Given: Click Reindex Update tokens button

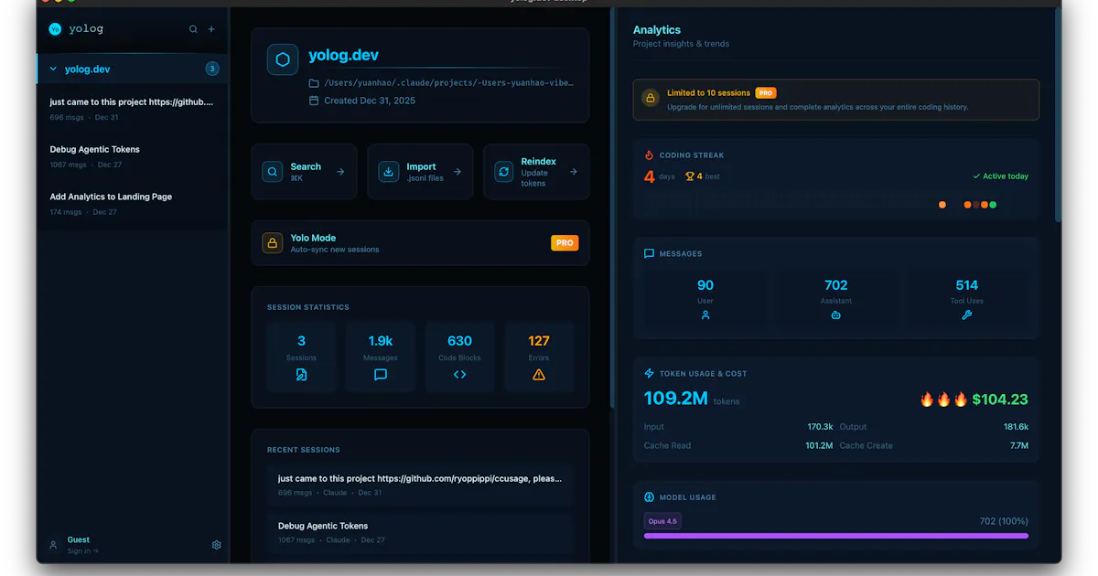Looking at the screenshot, I should pos(536,172).
